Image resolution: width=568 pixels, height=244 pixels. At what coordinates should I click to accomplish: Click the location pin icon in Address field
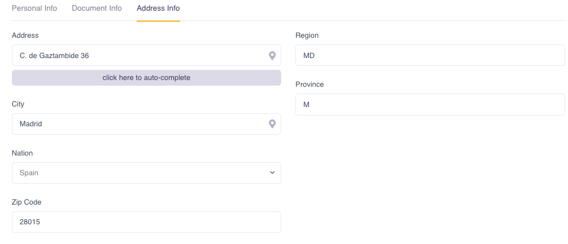coord(272,56)
